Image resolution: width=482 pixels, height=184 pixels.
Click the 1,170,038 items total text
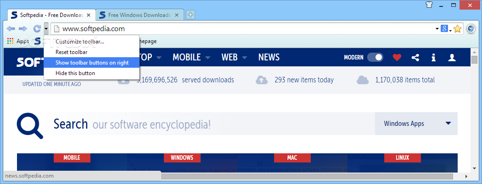pos(405,80)
